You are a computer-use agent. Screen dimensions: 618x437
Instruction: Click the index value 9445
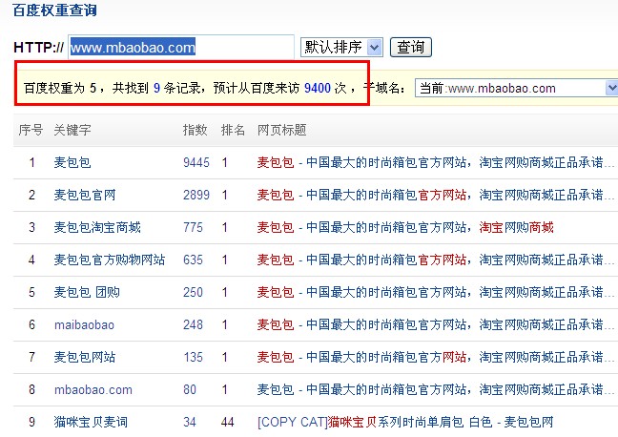pyautogui.click(x=196, y=163)
